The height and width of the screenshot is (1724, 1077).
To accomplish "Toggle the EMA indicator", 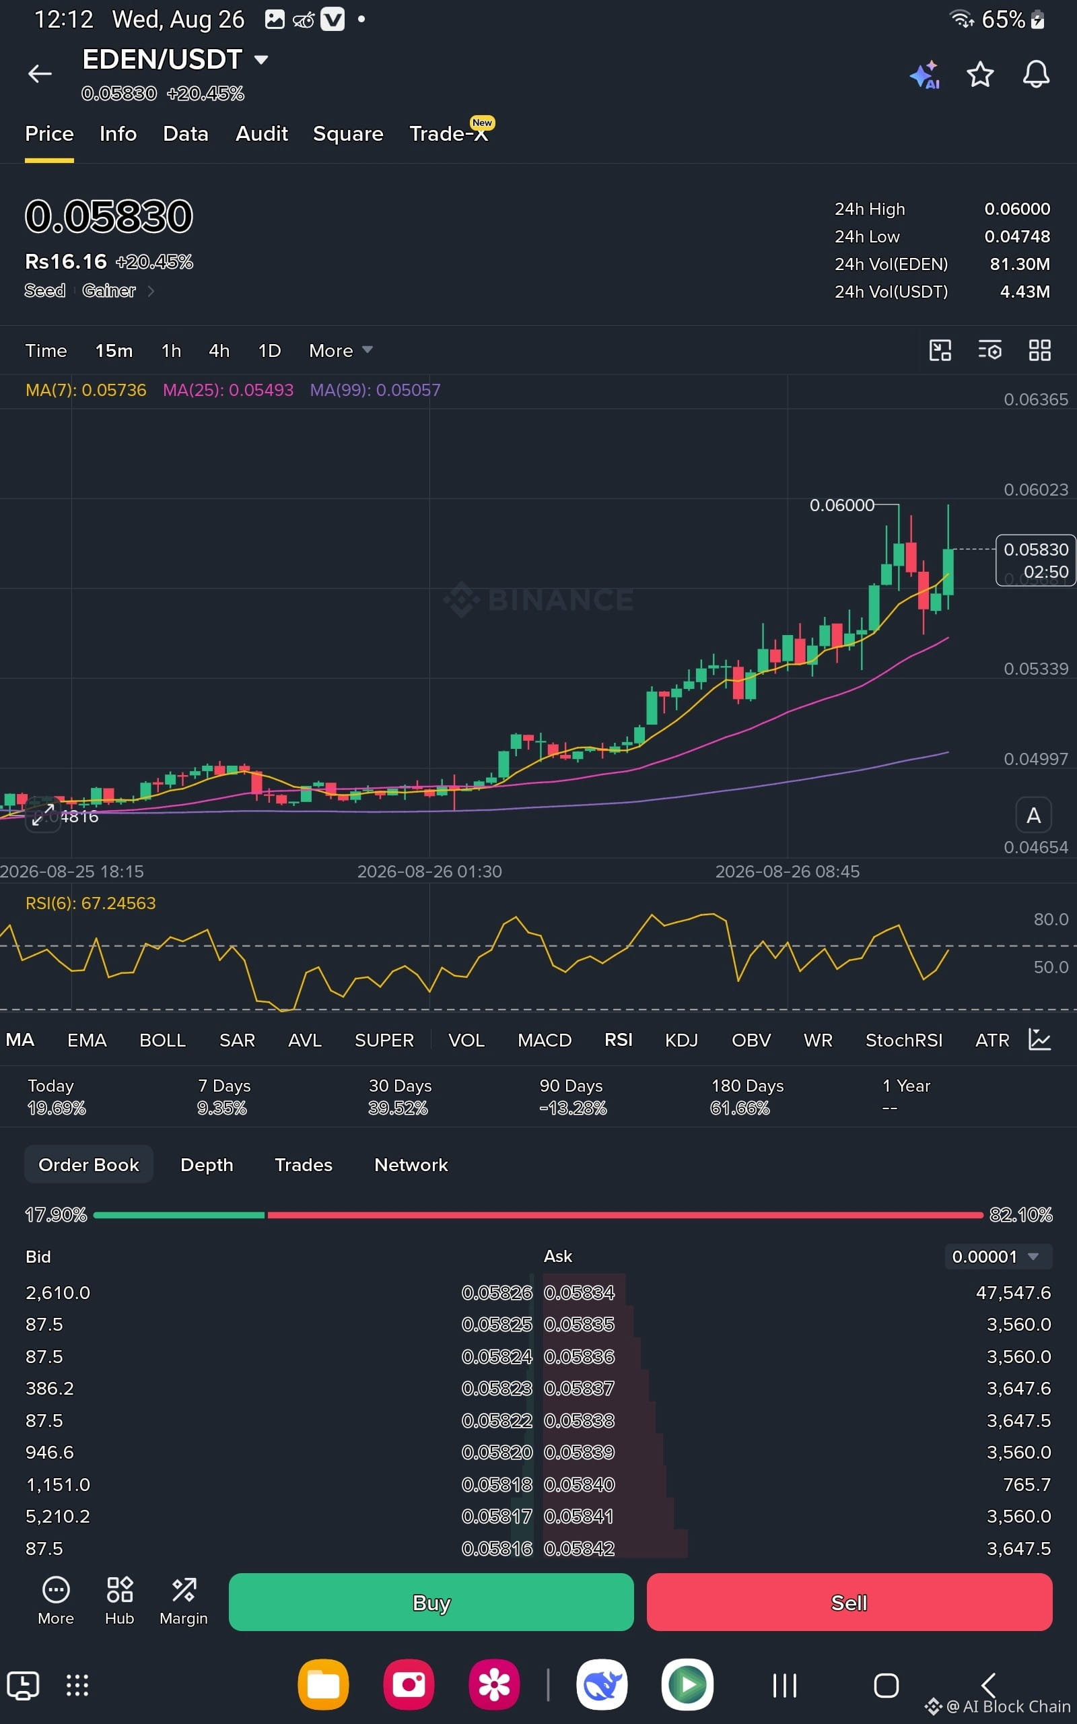I will tap(87, 1040).
